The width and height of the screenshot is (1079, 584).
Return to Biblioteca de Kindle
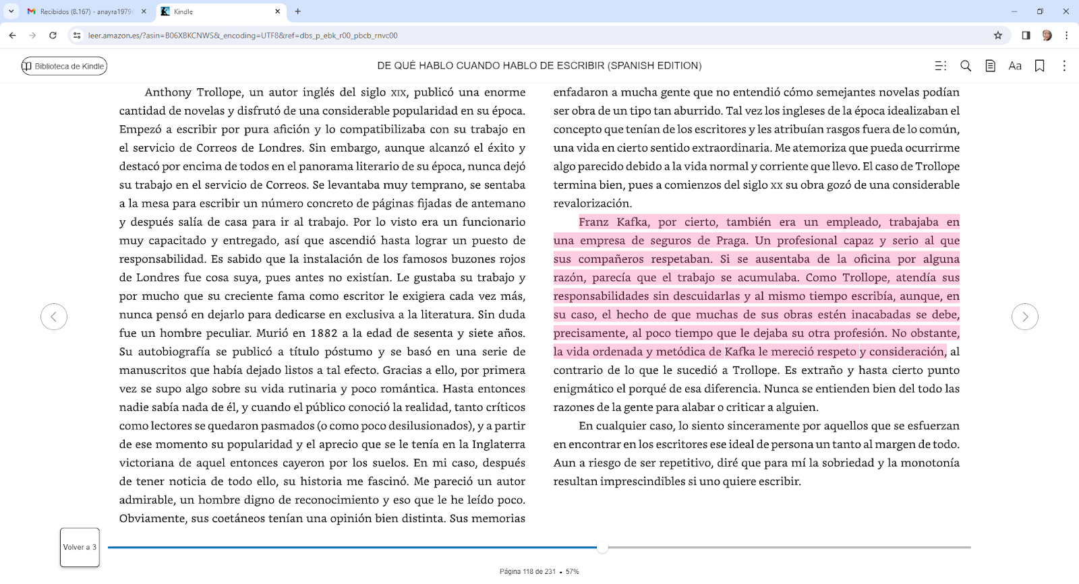click(x=64, y=66)
